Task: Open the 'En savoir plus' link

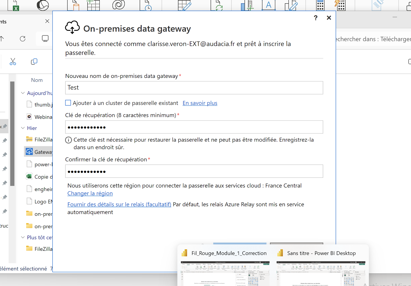Action: pyautogui.click(x=200, y=103)
